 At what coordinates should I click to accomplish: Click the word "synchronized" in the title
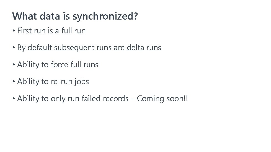click(x=102, y=16)
